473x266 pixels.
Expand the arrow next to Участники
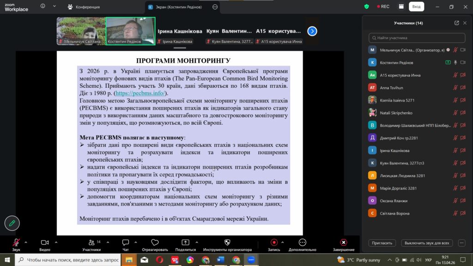[106, 242]
